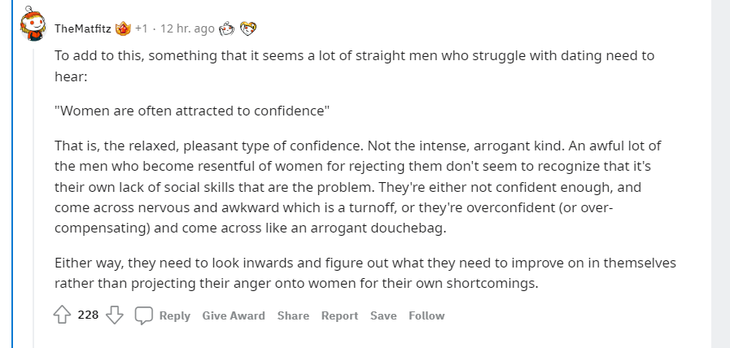Upvote TheMatfitz's comment
730x348 pixels.
(62, 315)
